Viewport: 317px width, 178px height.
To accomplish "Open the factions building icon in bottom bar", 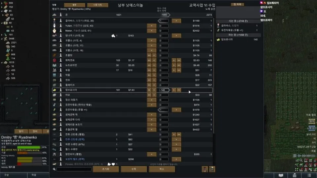I will (295, 175).
